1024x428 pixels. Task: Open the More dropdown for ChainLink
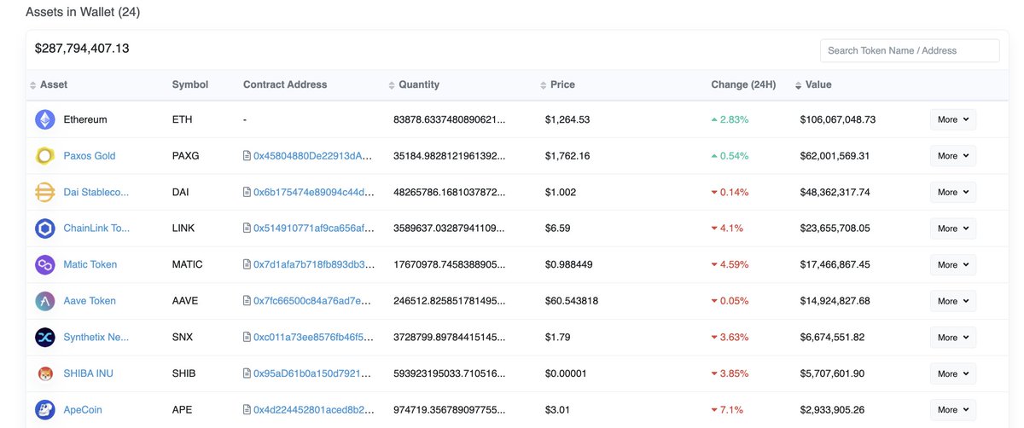click(953, 228)
